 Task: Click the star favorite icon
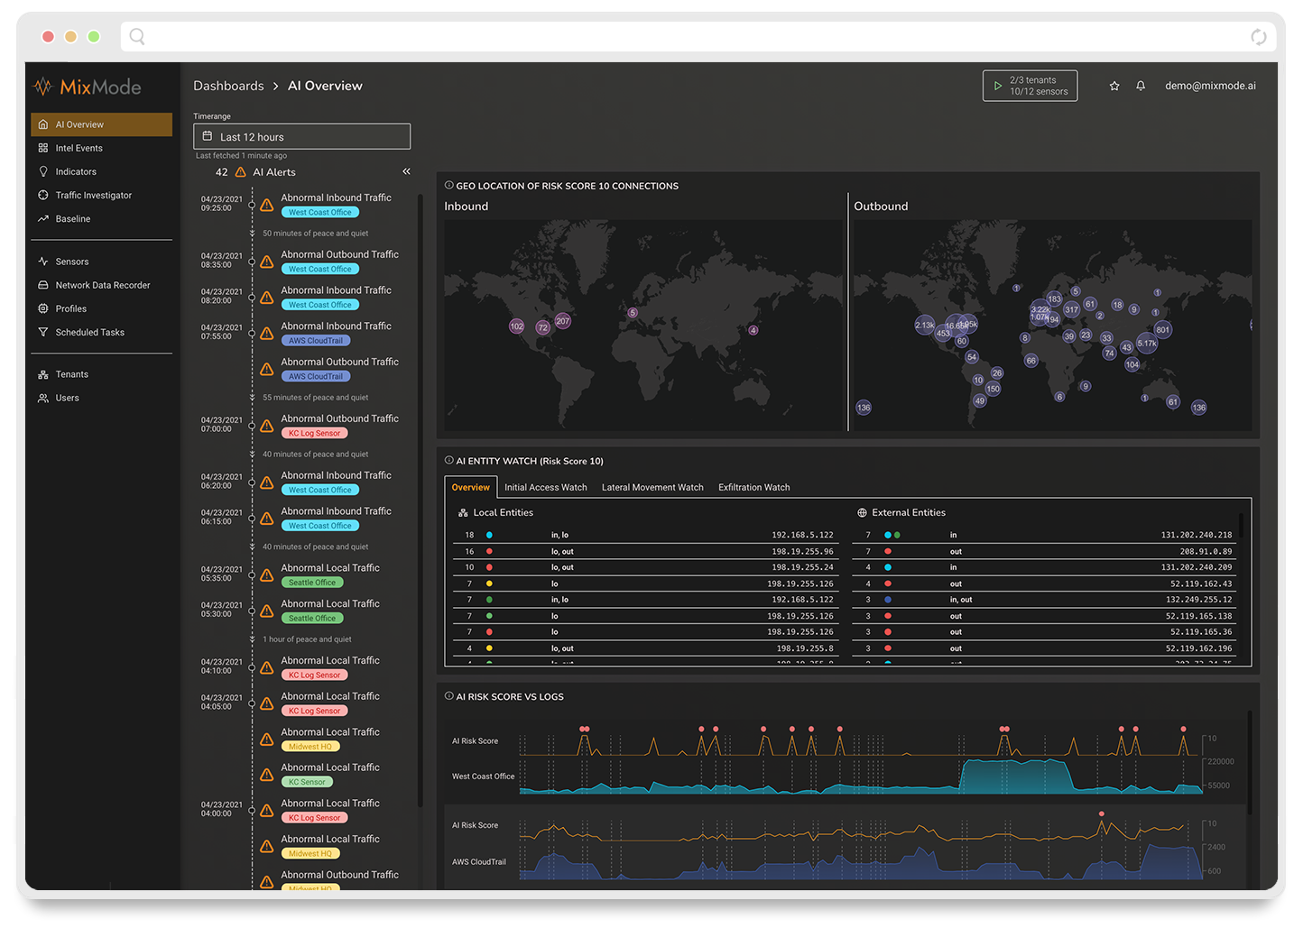pyautogui.click(x=1114, y=86)
